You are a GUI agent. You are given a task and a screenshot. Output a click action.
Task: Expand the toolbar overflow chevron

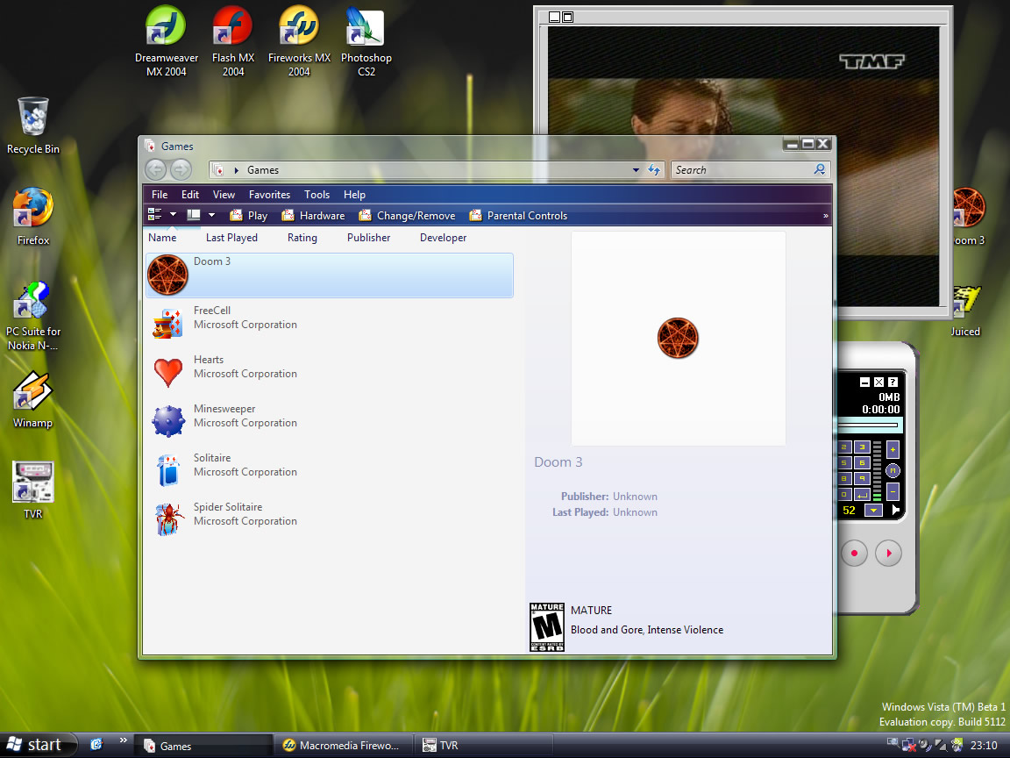[x=825, y=216]
